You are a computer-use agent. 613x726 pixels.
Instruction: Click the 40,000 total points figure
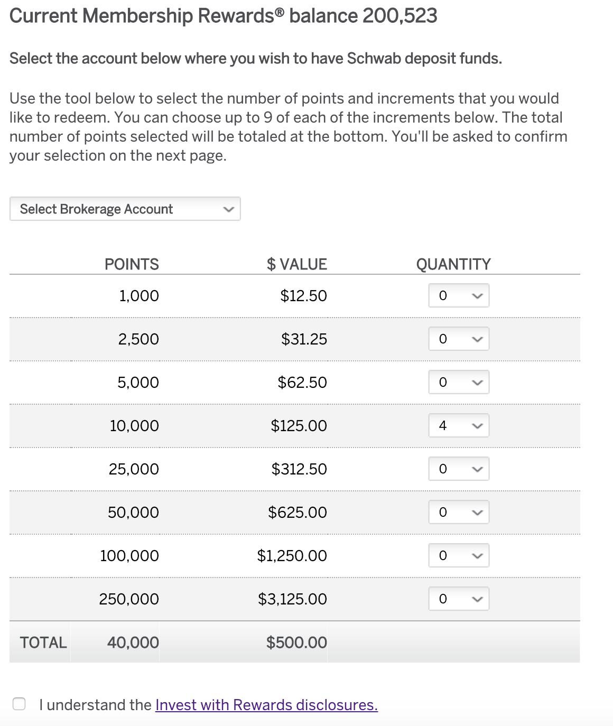tap(133, 642)
